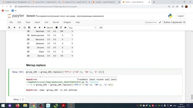Restart kernel and rerun all fast-forward icon
The image size is (193, 108).
65,28
